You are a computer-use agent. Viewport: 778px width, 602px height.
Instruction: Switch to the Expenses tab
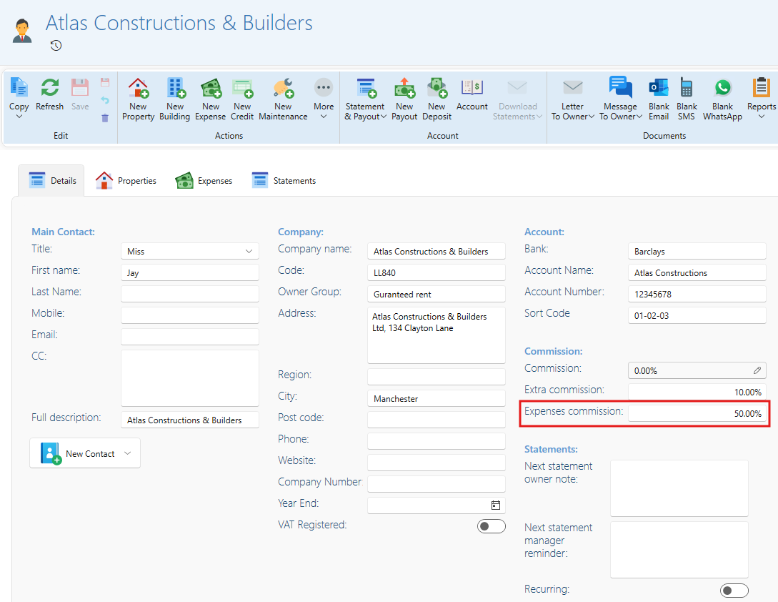click(x=204, y=180)
